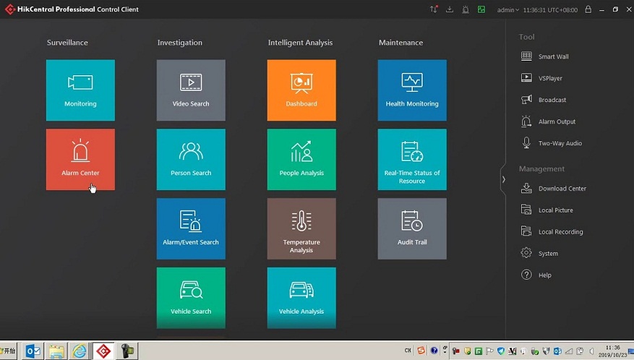Open System settings
Screen dimensions: 634x360
(539, 253)
